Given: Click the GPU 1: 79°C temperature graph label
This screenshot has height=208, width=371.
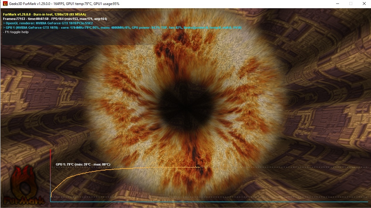Looking at the screenshot, I should point(83,164).
